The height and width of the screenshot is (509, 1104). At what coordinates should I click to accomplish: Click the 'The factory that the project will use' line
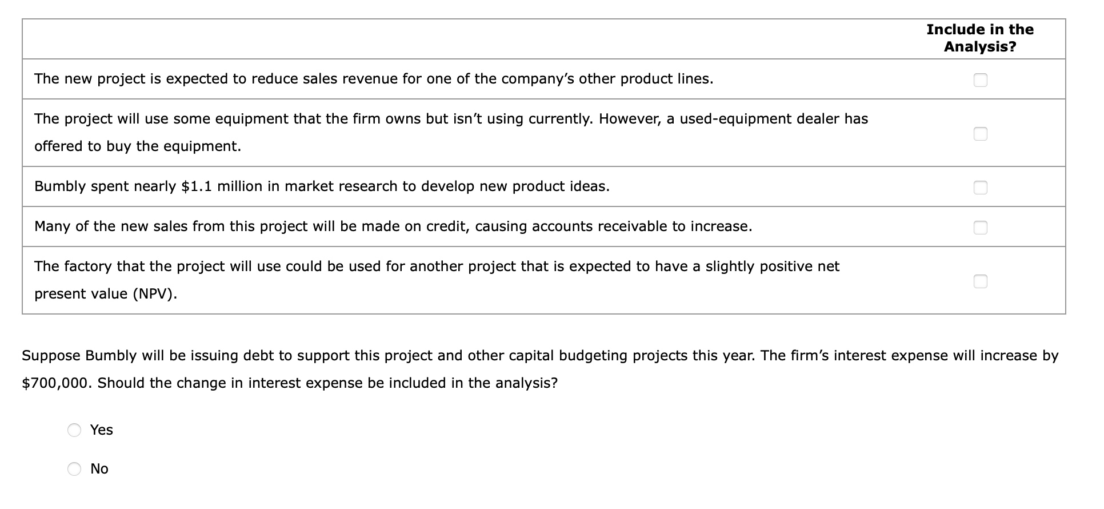point(437,267)
